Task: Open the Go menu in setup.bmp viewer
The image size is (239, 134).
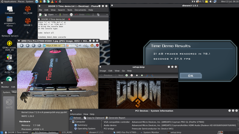Action: point(123,71)
